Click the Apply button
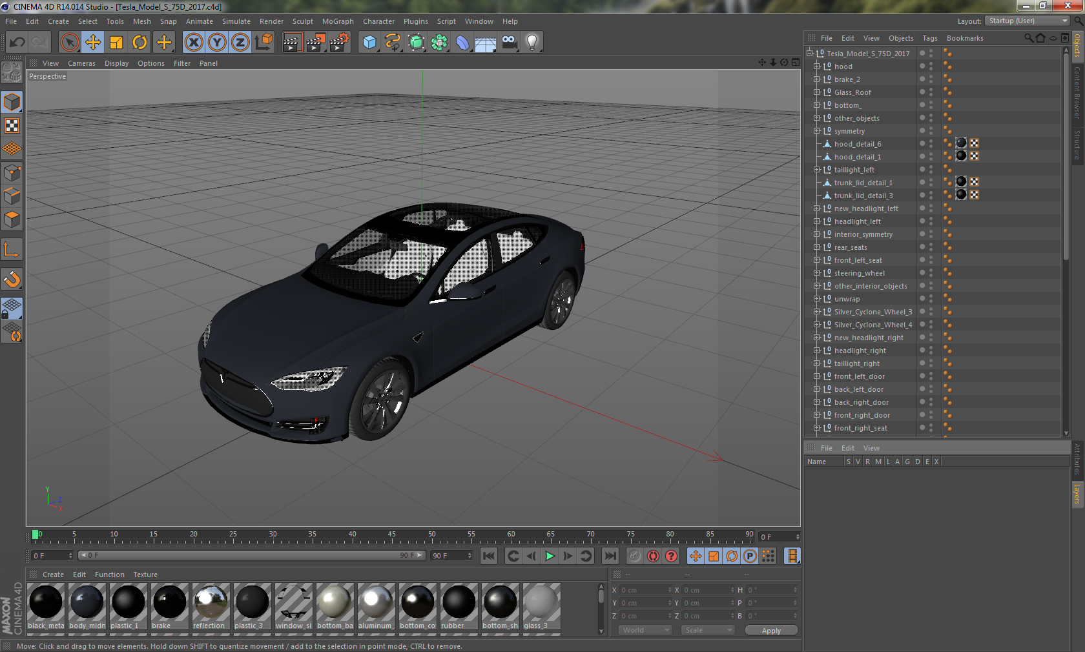Image resolution: width=1085 pixels, height=652 pixels. click(x=771, y=631)
